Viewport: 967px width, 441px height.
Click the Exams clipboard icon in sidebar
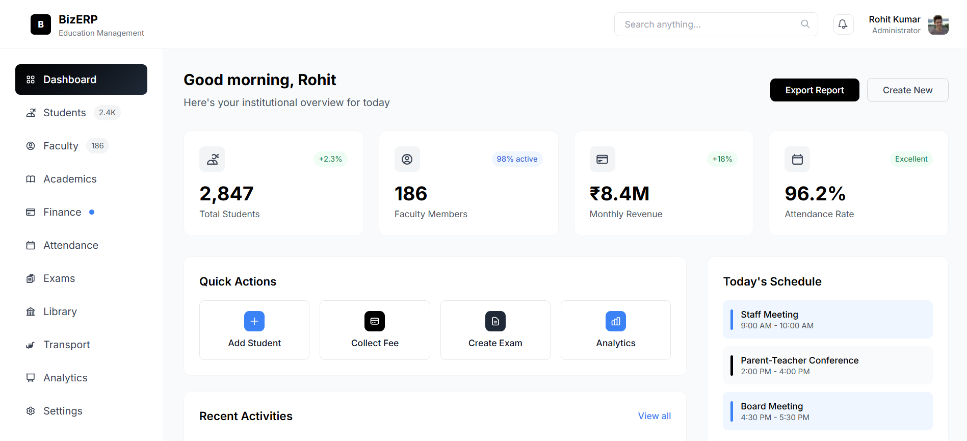pyautogui.click(x=31, y=278)
